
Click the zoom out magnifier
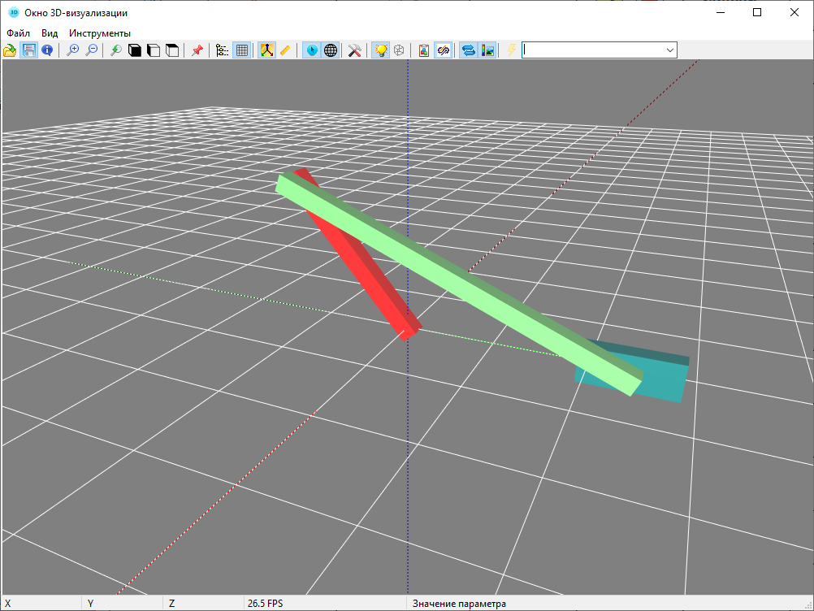click(92, 50)
